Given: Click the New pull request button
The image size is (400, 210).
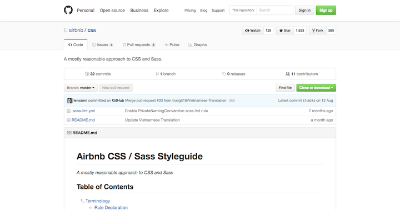Looking at the screenshot, I should point(116,88).
